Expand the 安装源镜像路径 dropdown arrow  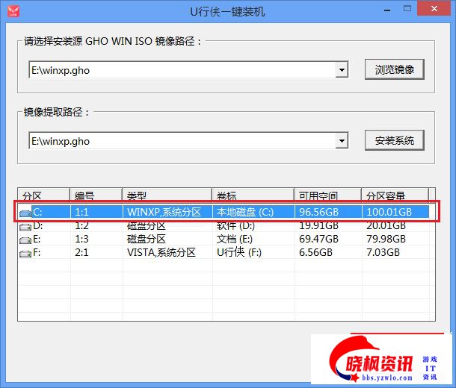[342, 70]
